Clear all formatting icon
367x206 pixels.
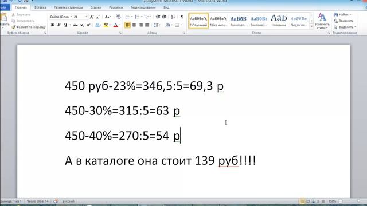coord(119,17)
